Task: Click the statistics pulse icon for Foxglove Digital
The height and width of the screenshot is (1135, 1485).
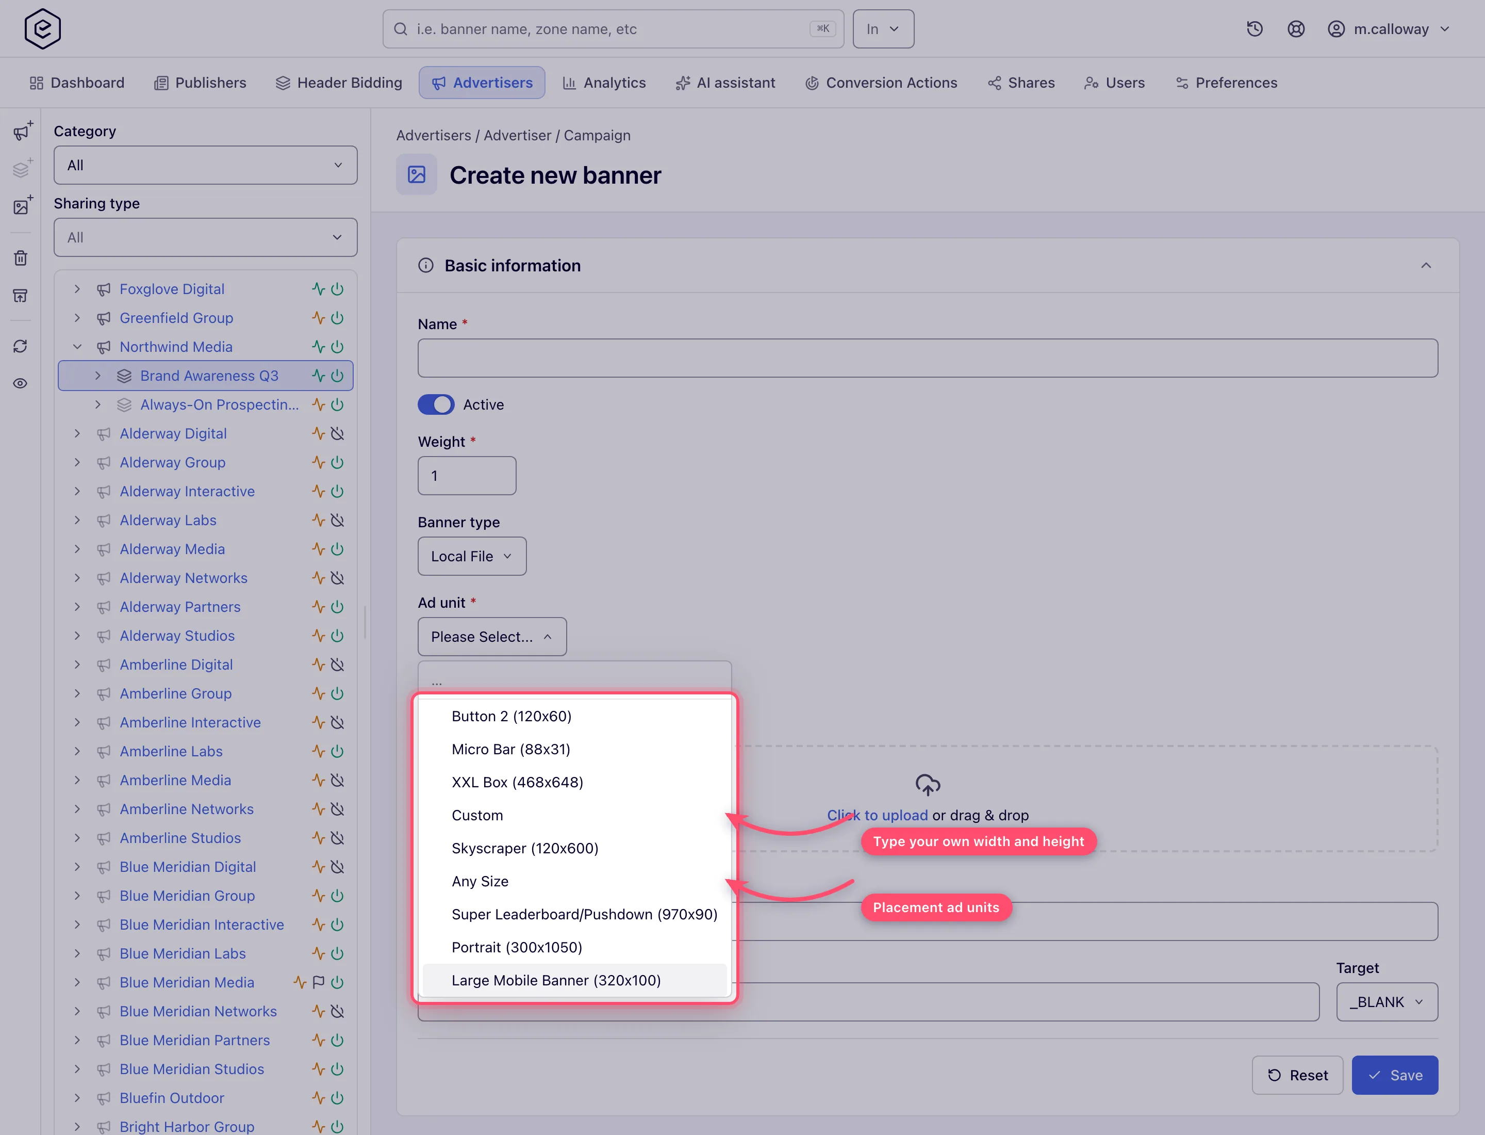Action: (319, 289)
